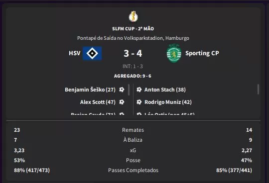
Task: Select the Sporting CP team name
Action: tap(202, 53)
